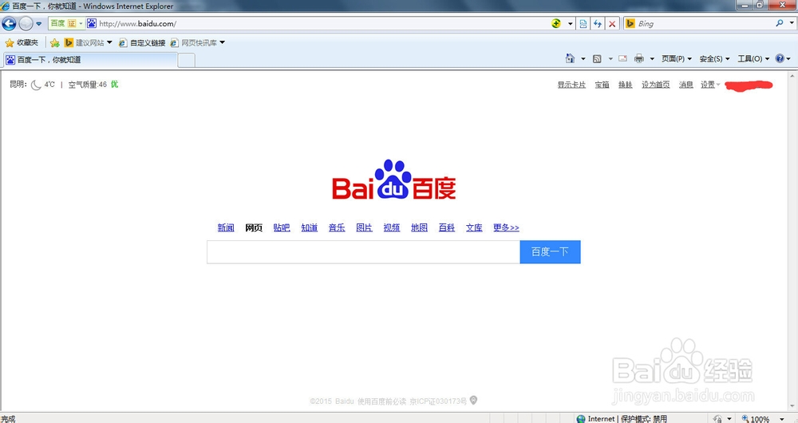This screenshot has height=423, width=798.
Task: Click the 宝箱 link
Action: click(602, 85)
